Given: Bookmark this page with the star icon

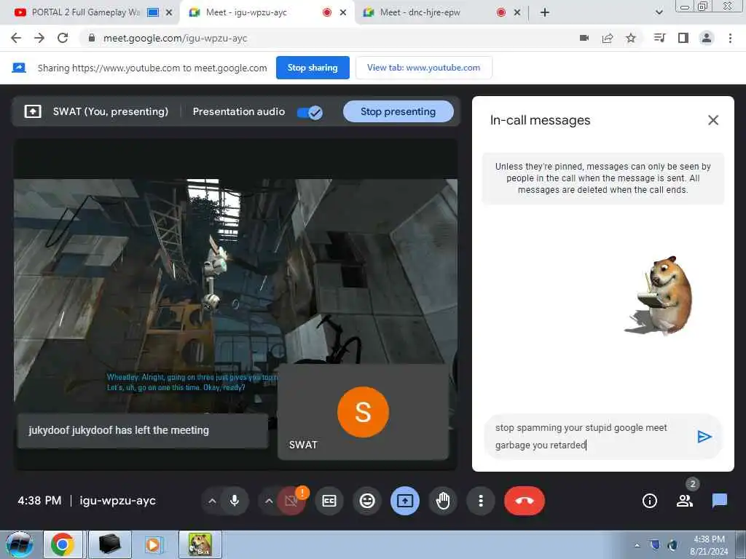Looking at the screenshot, I should 631,38.
